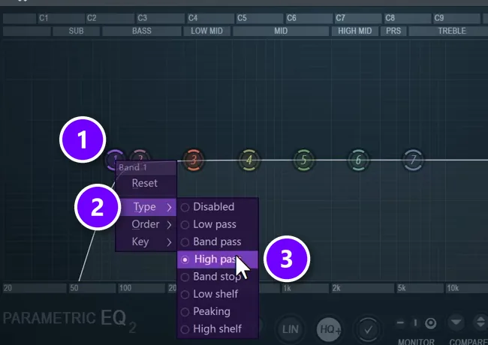Click the monitor vertical bar icon
The width and height of the screenshot is (488, 345).
pos(415,323)
